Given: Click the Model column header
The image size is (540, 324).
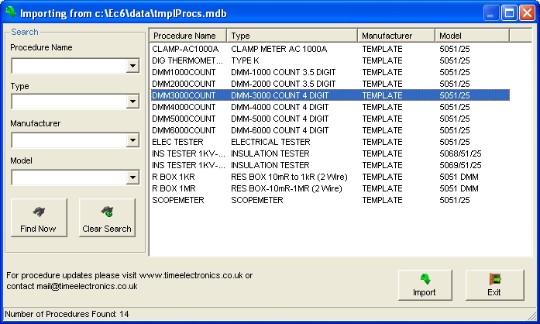Looking at the screenshot, I should click(471, 36).
